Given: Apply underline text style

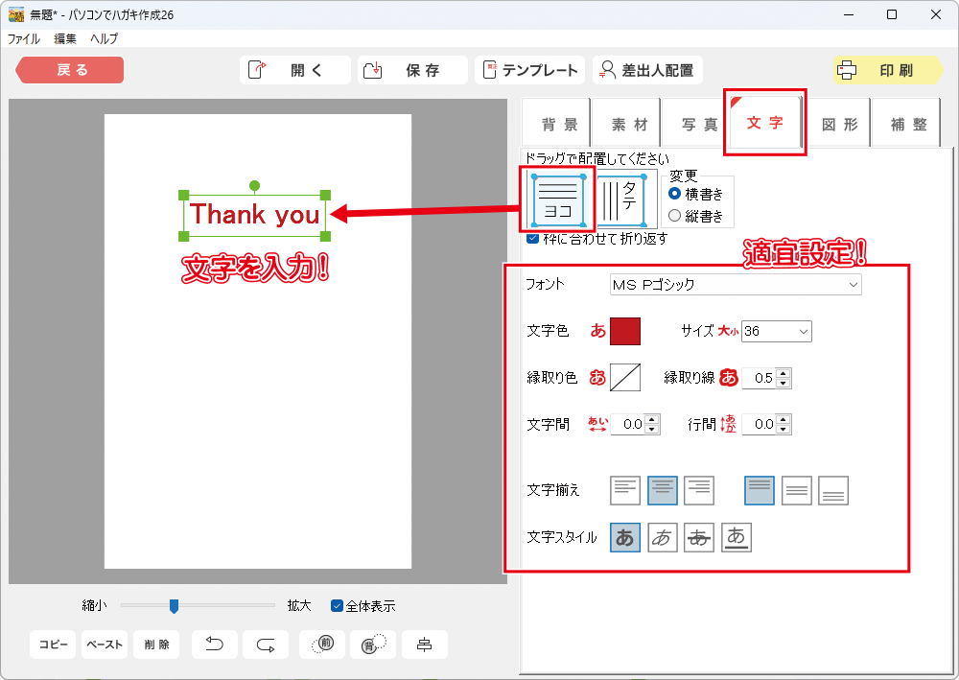Looking at the screenshot, I should tap(737, 538).
